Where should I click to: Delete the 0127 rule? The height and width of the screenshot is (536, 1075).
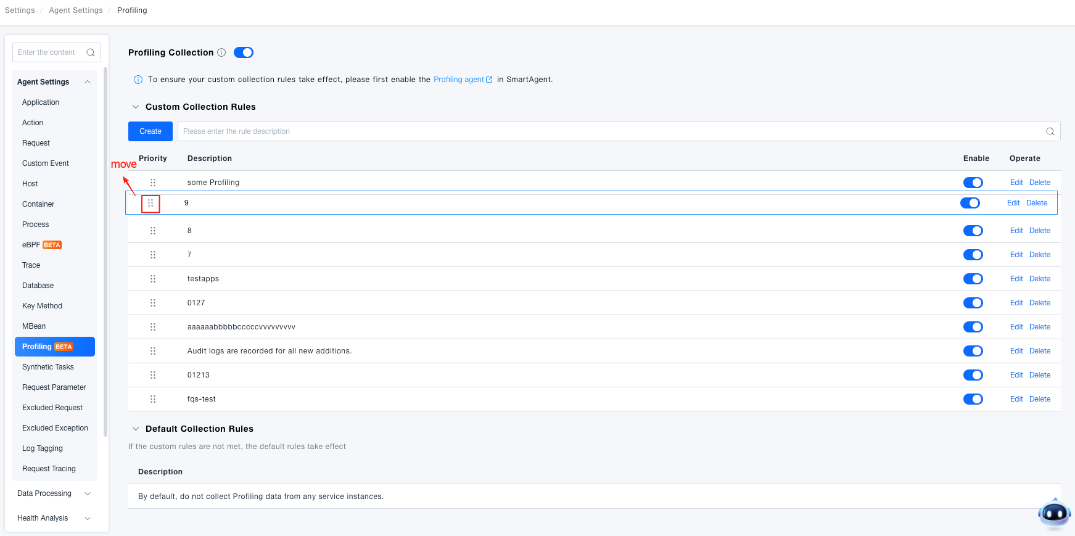[x=1040, y=303]
